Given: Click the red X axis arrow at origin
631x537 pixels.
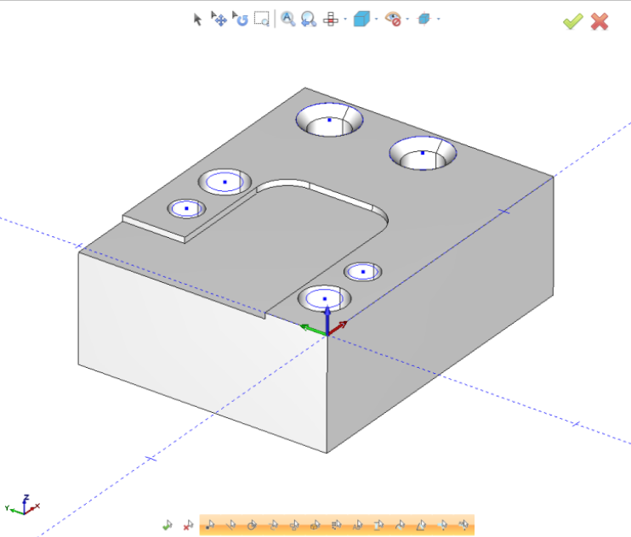Looking at the screenshot, I should point(338,328).
